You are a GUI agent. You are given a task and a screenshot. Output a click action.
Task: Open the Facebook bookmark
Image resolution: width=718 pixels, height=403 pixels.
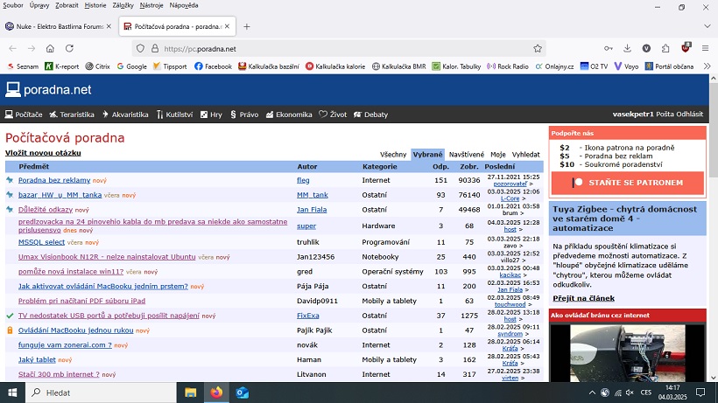click(x=213, y=66)
